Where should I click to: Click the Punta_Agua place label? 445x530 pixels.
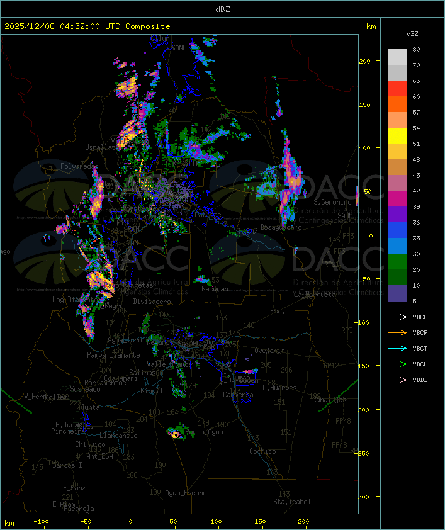tap(204, 432)
